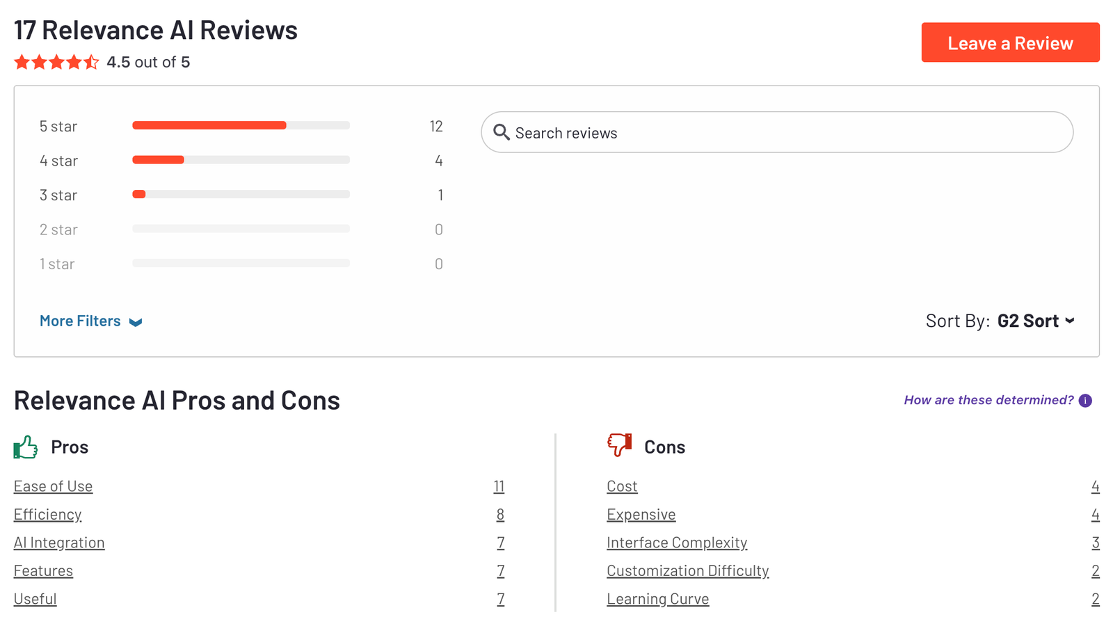
Task: Select the 3 star rating filter
Action: tap(241, 195)
